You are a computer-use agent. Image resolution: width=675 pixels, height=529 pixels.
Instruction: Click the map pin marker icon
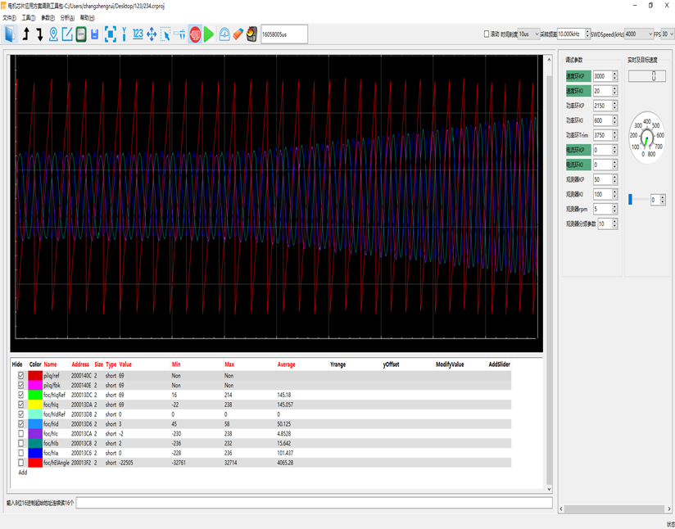click(x=53, y=34)
